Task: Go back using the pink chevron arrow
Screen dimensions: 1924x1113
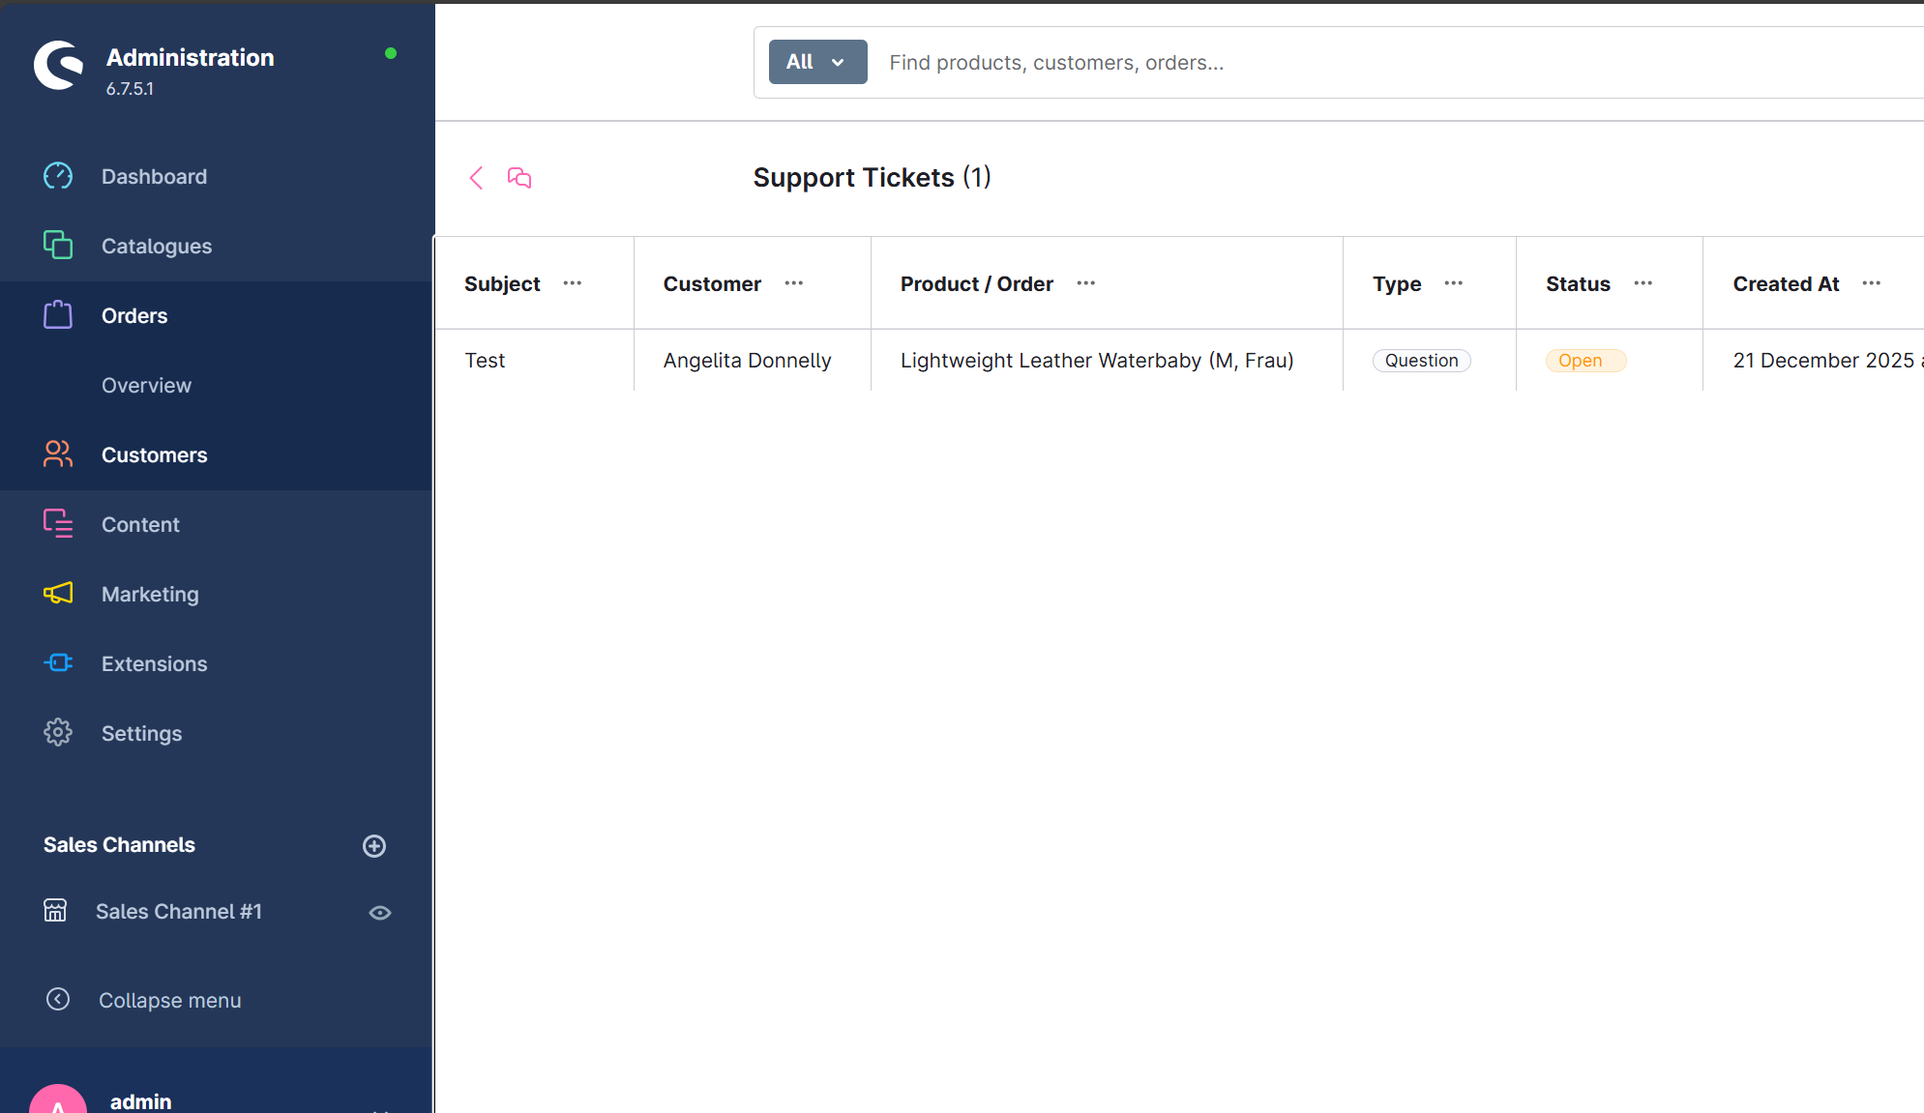Action: tap(476, 178)
